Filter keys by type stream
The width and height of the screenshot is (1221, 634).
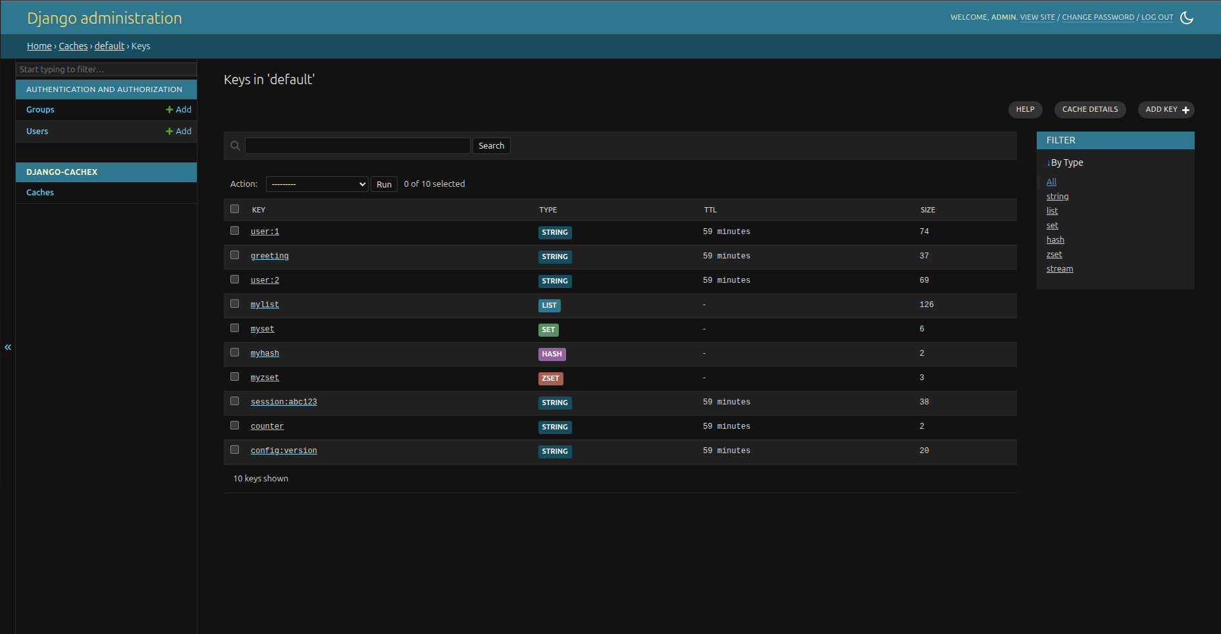[1060, 269]
